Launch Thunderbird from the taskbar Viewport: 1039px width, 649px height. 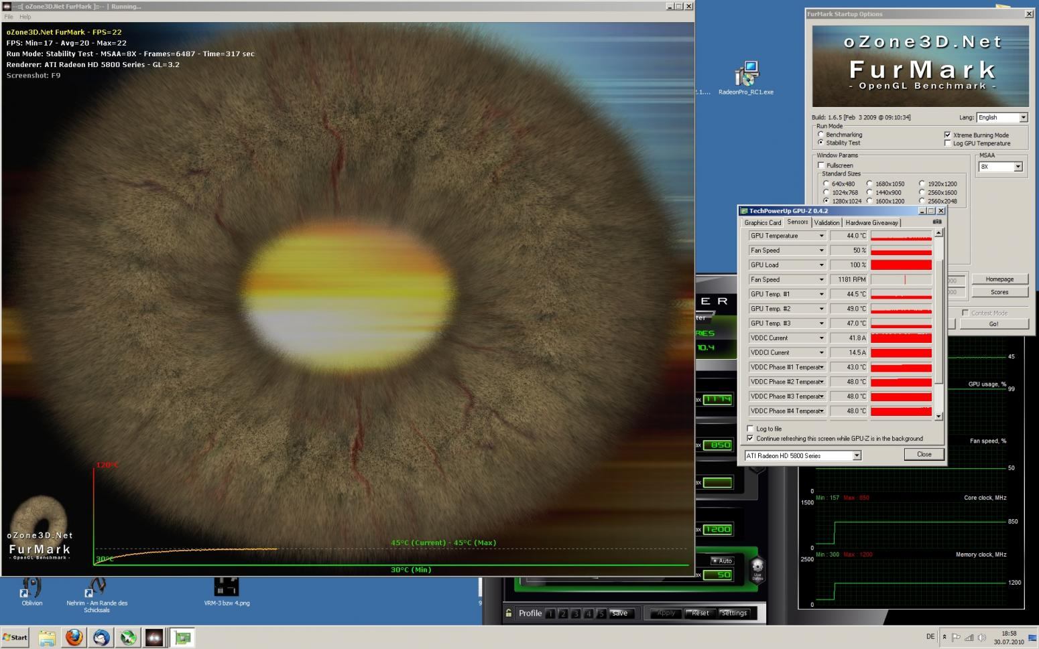(x=101, y=637)
